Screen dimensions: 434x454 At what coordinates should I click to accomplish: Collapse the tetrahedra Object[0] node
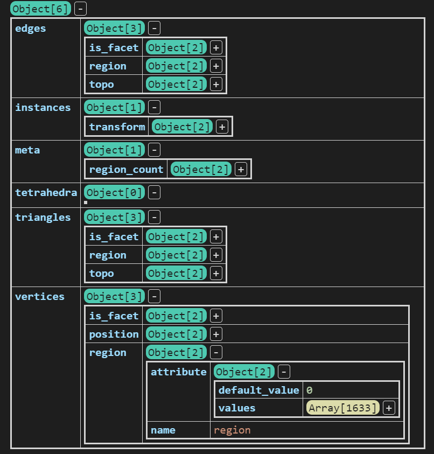point(154,192)
